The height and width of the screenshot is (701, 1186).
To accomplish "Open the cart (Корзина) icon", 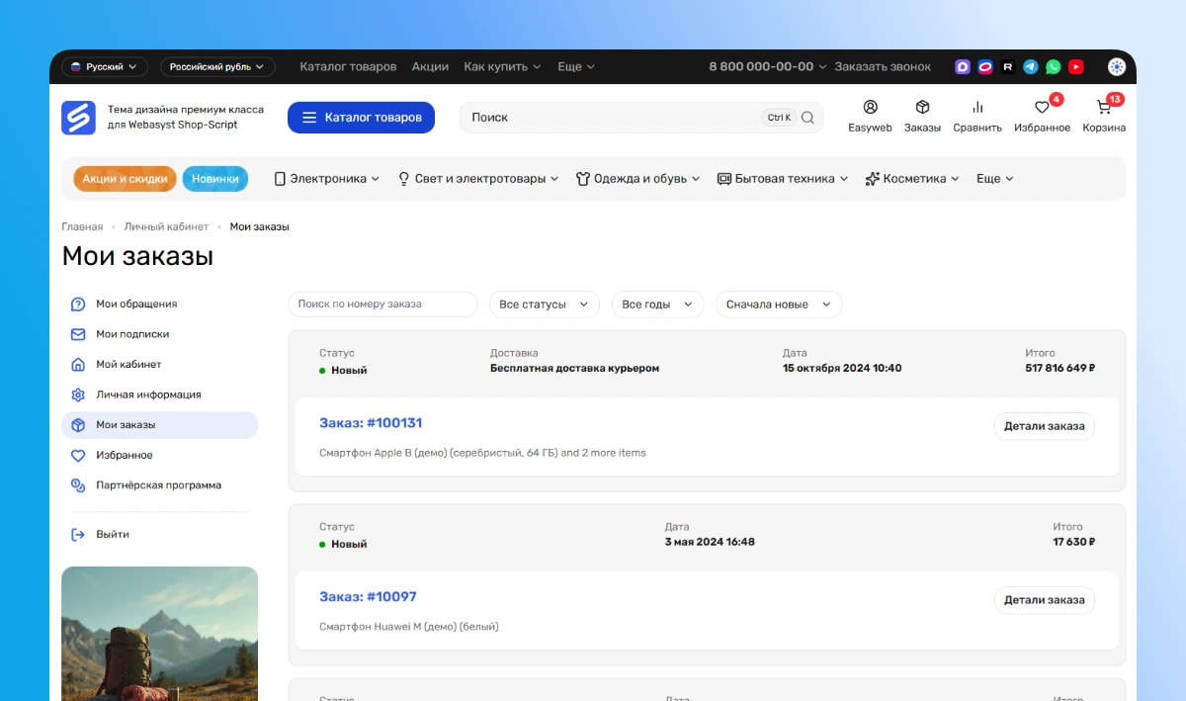I will click(x=1104, y=109).
